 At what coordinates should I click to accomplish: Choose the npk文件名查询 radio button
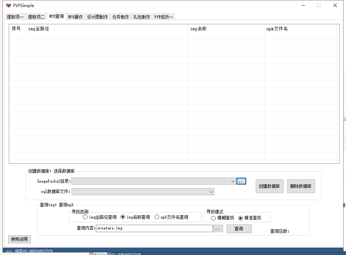(x=157, y=217)
